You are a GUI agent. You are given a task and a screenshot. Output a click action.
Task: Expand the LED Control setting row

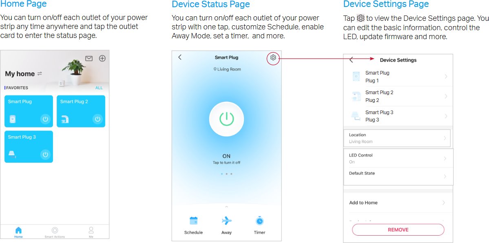pos(397,158)
